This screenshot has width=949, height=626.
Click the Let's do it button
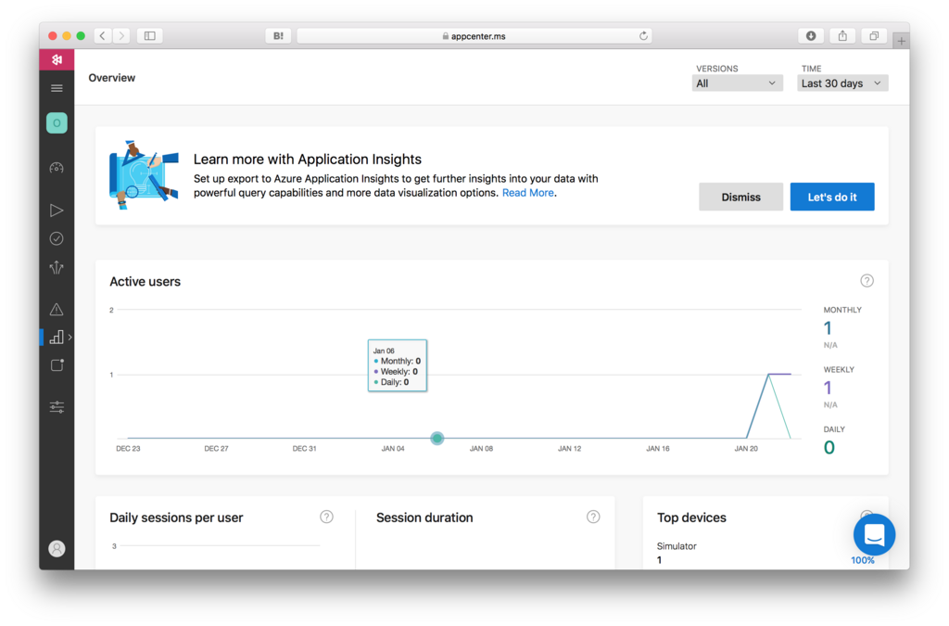(x=832, y=197)
